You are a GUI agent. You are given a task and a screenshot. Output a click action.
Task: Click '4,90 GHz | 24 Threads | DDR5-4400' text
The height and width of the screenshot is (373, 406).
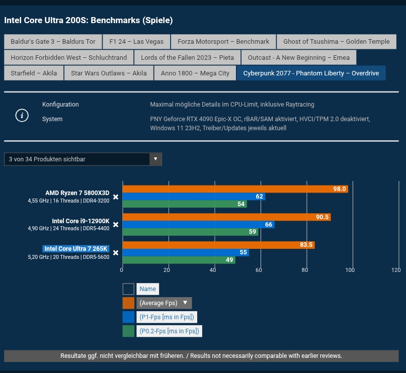pos(68,228)
